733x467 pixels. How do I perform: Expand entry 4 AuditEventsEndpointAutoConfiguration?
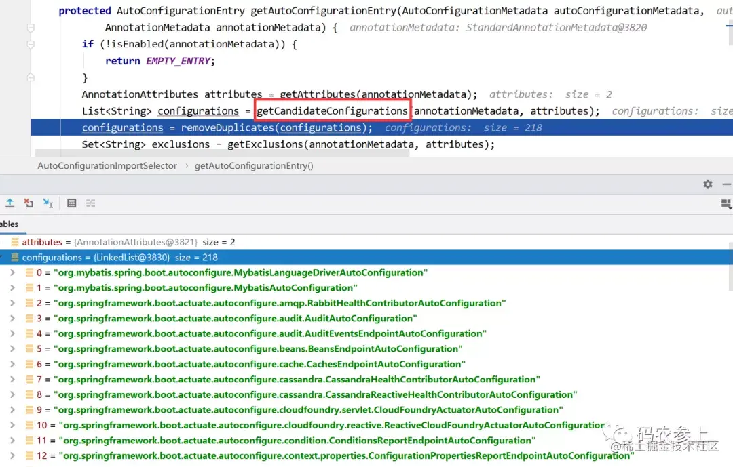pos(13,333)
